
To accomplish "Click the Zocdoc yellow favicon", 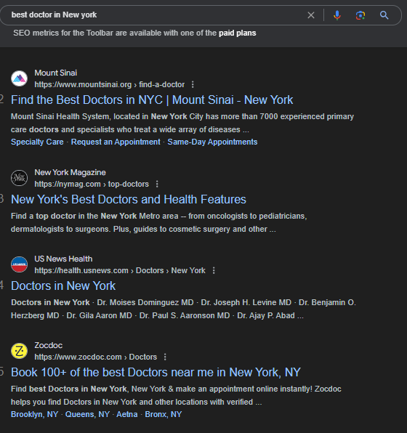I will 19,351.
